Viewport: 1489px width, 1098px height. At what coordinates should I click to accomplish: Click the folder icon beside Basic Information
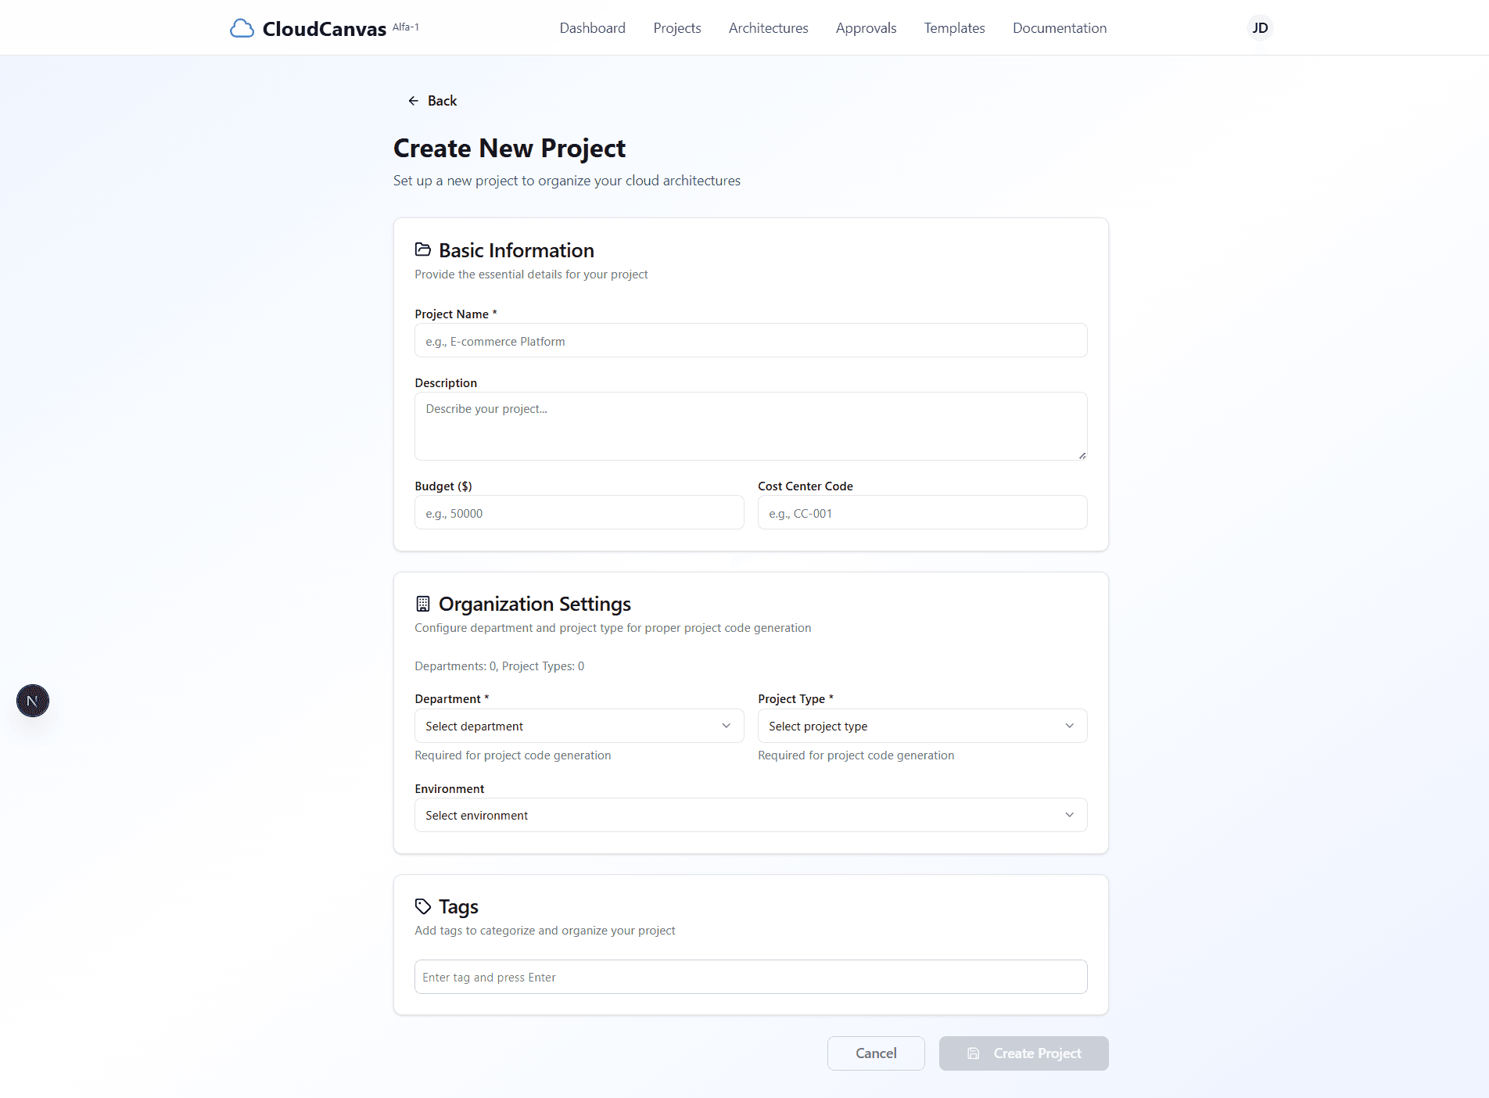[423, 249]
